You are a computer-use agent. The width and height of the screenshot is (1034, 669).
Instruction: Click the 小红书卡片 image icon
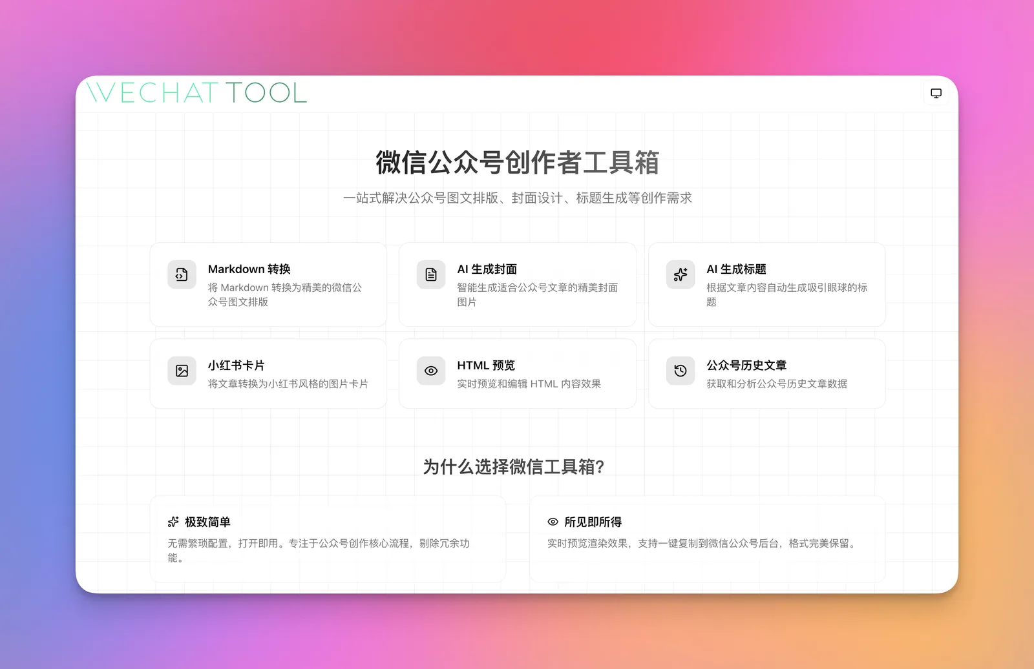[x=182, y=371]
